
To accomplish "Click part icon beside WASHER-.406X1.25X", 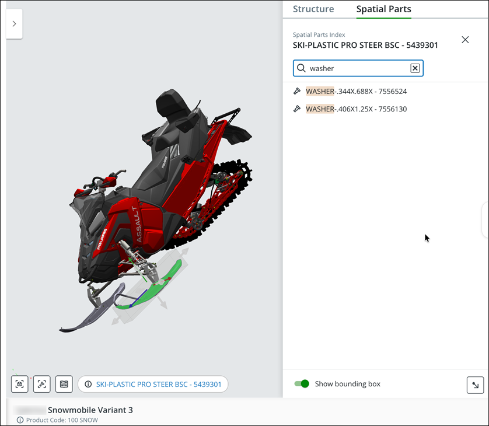I will pyautogui.click(x=297, y=109).
